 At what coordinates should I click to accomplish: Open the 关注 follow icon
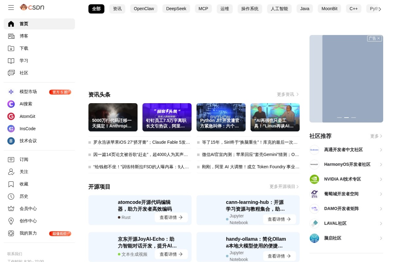click(x=11, y=172)
